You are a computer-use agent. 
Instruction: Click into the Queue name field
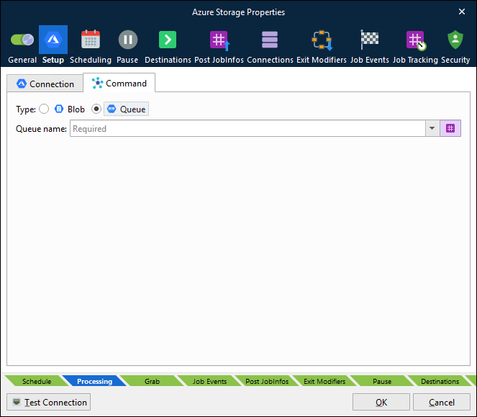(x=247, y=128)
